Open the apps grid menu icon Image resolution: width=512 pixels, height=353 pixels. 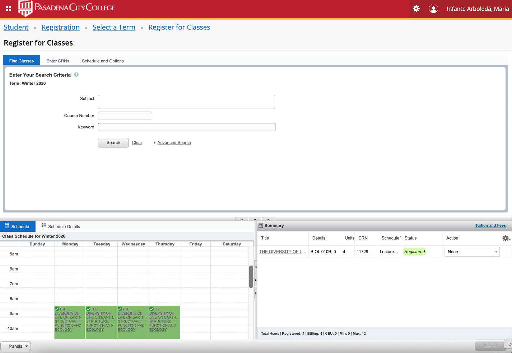(9, 9)
